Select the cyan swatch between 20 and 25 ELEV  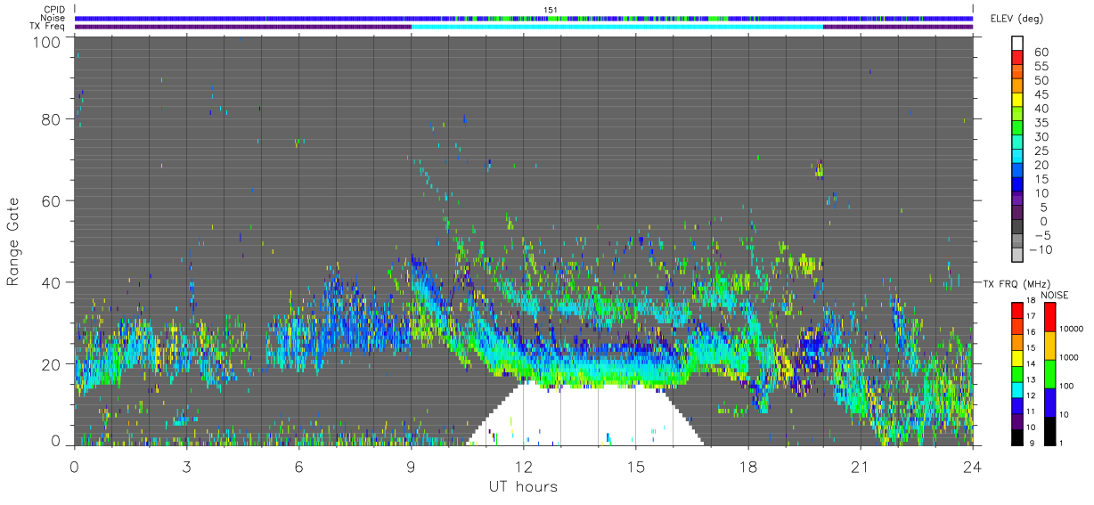(x=1016, y=158)
